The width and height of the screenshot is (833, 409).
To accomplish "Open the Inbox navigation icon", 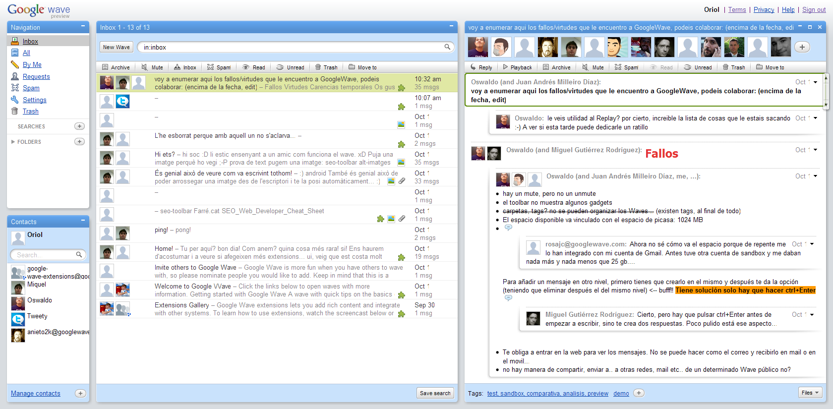I will point(15,41).
